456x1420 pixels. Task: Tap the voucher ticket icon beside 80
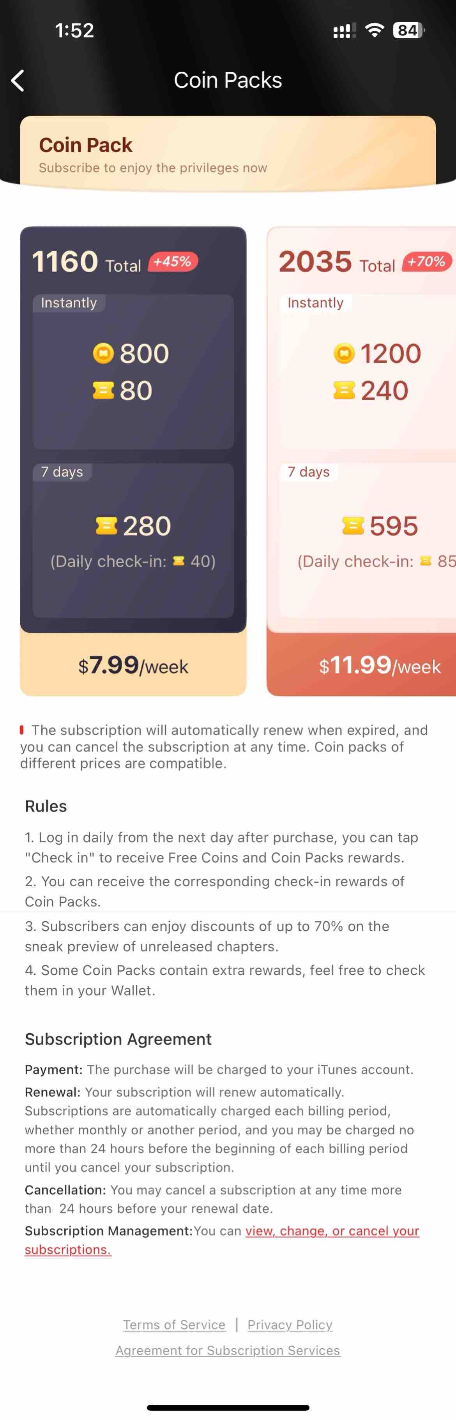pos(103,390)
